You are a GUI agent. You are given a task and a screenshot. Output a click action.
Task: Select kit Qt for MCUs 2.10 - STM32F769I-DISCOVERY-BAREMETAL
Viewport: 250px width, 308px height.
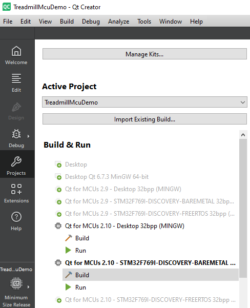[150, 262]
